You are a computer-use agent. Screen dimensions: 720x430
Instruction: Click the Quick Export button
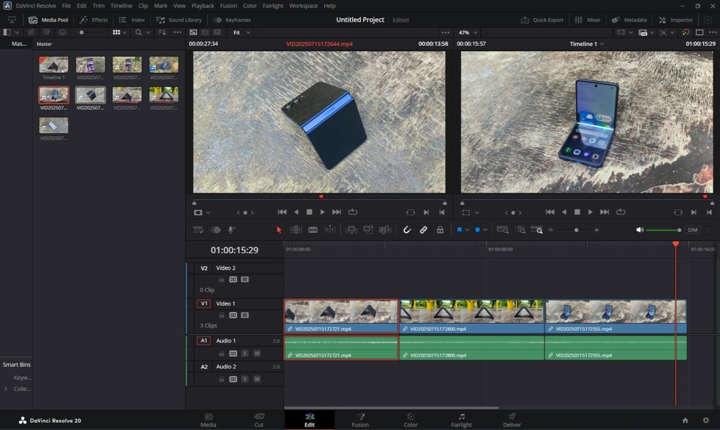coord(542,20)
